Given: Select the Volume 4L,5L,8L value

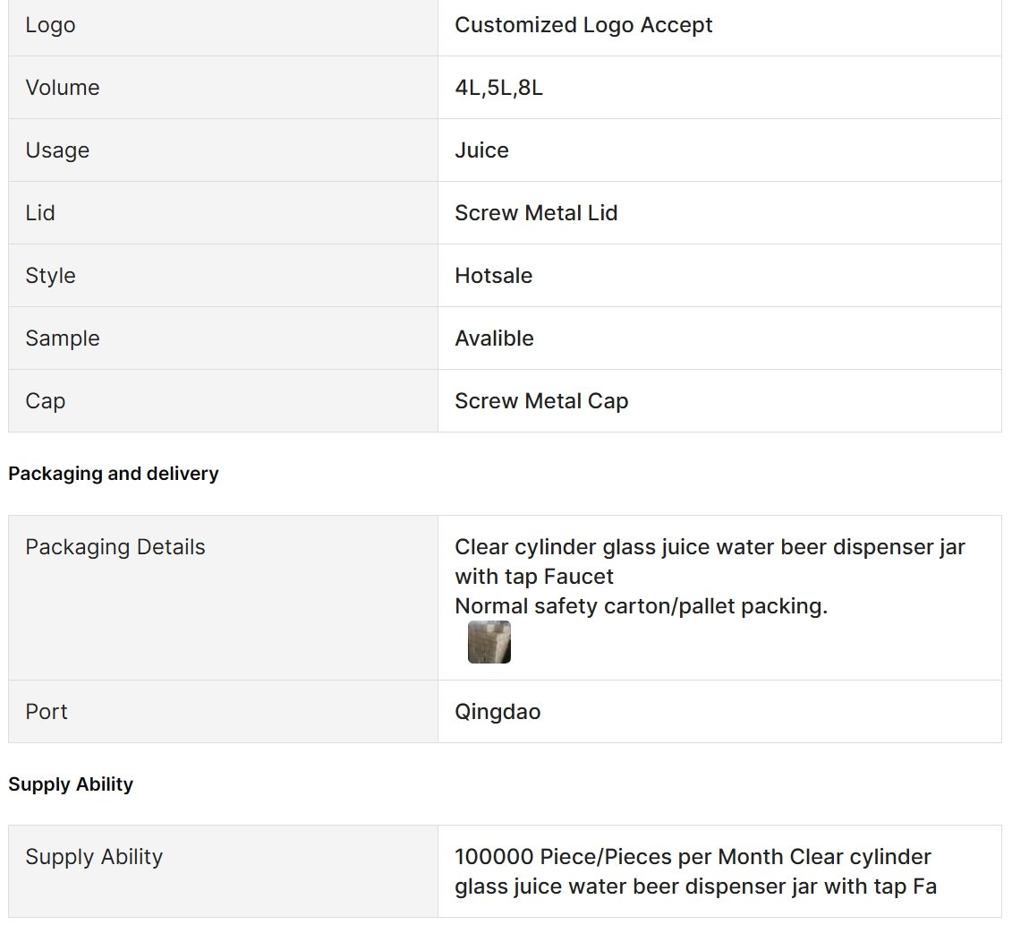Looking at the screenshot, I should (x=499, y=87).
